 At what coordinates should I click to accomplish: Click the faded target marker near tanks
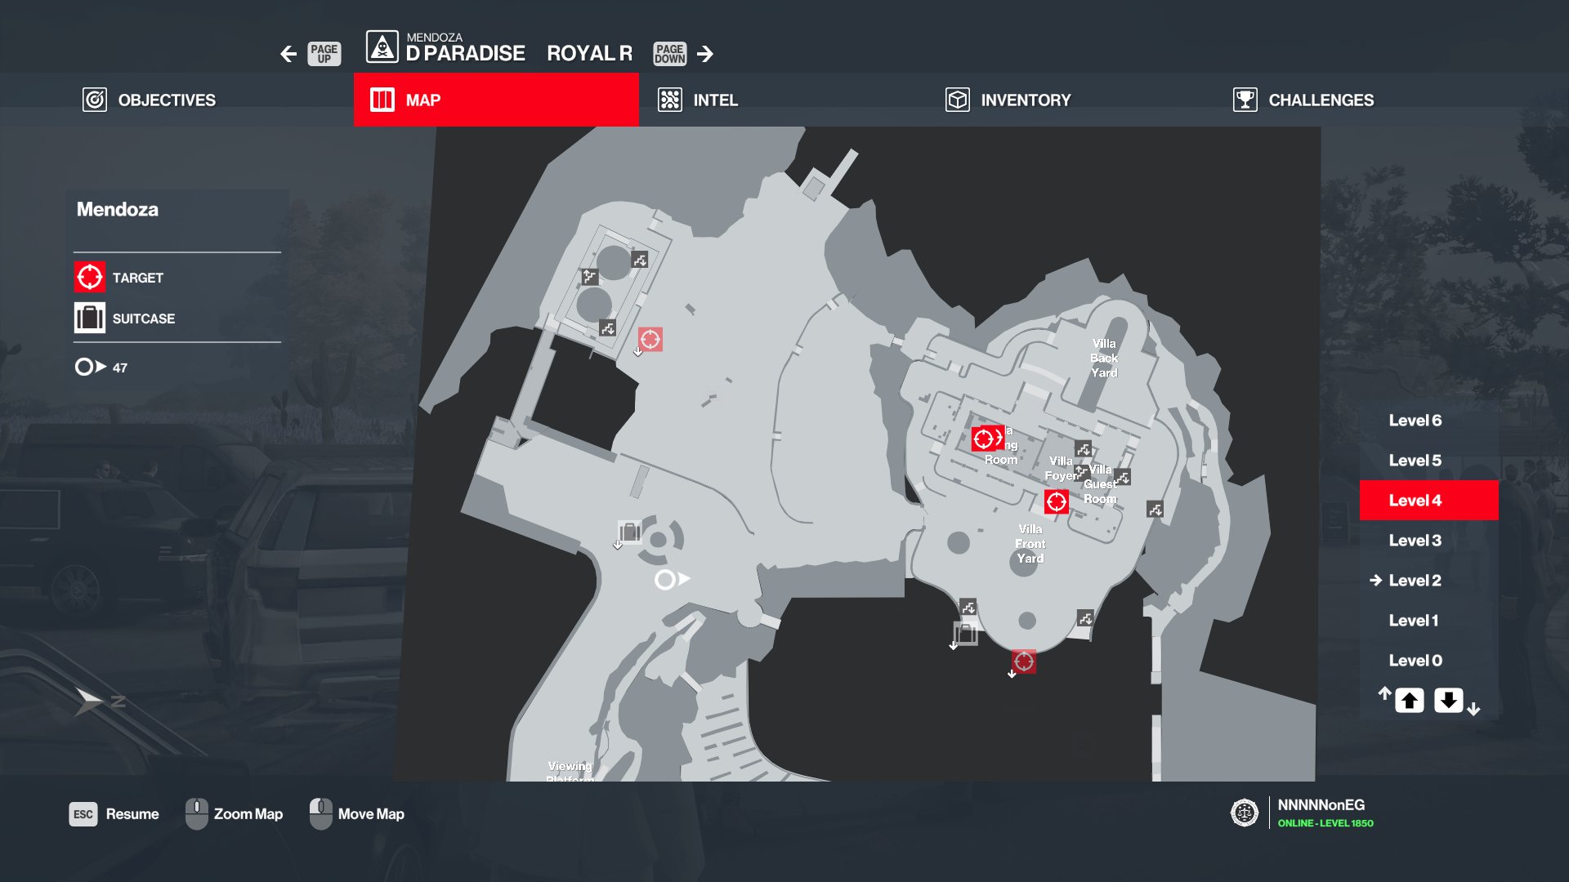point(650,339)
